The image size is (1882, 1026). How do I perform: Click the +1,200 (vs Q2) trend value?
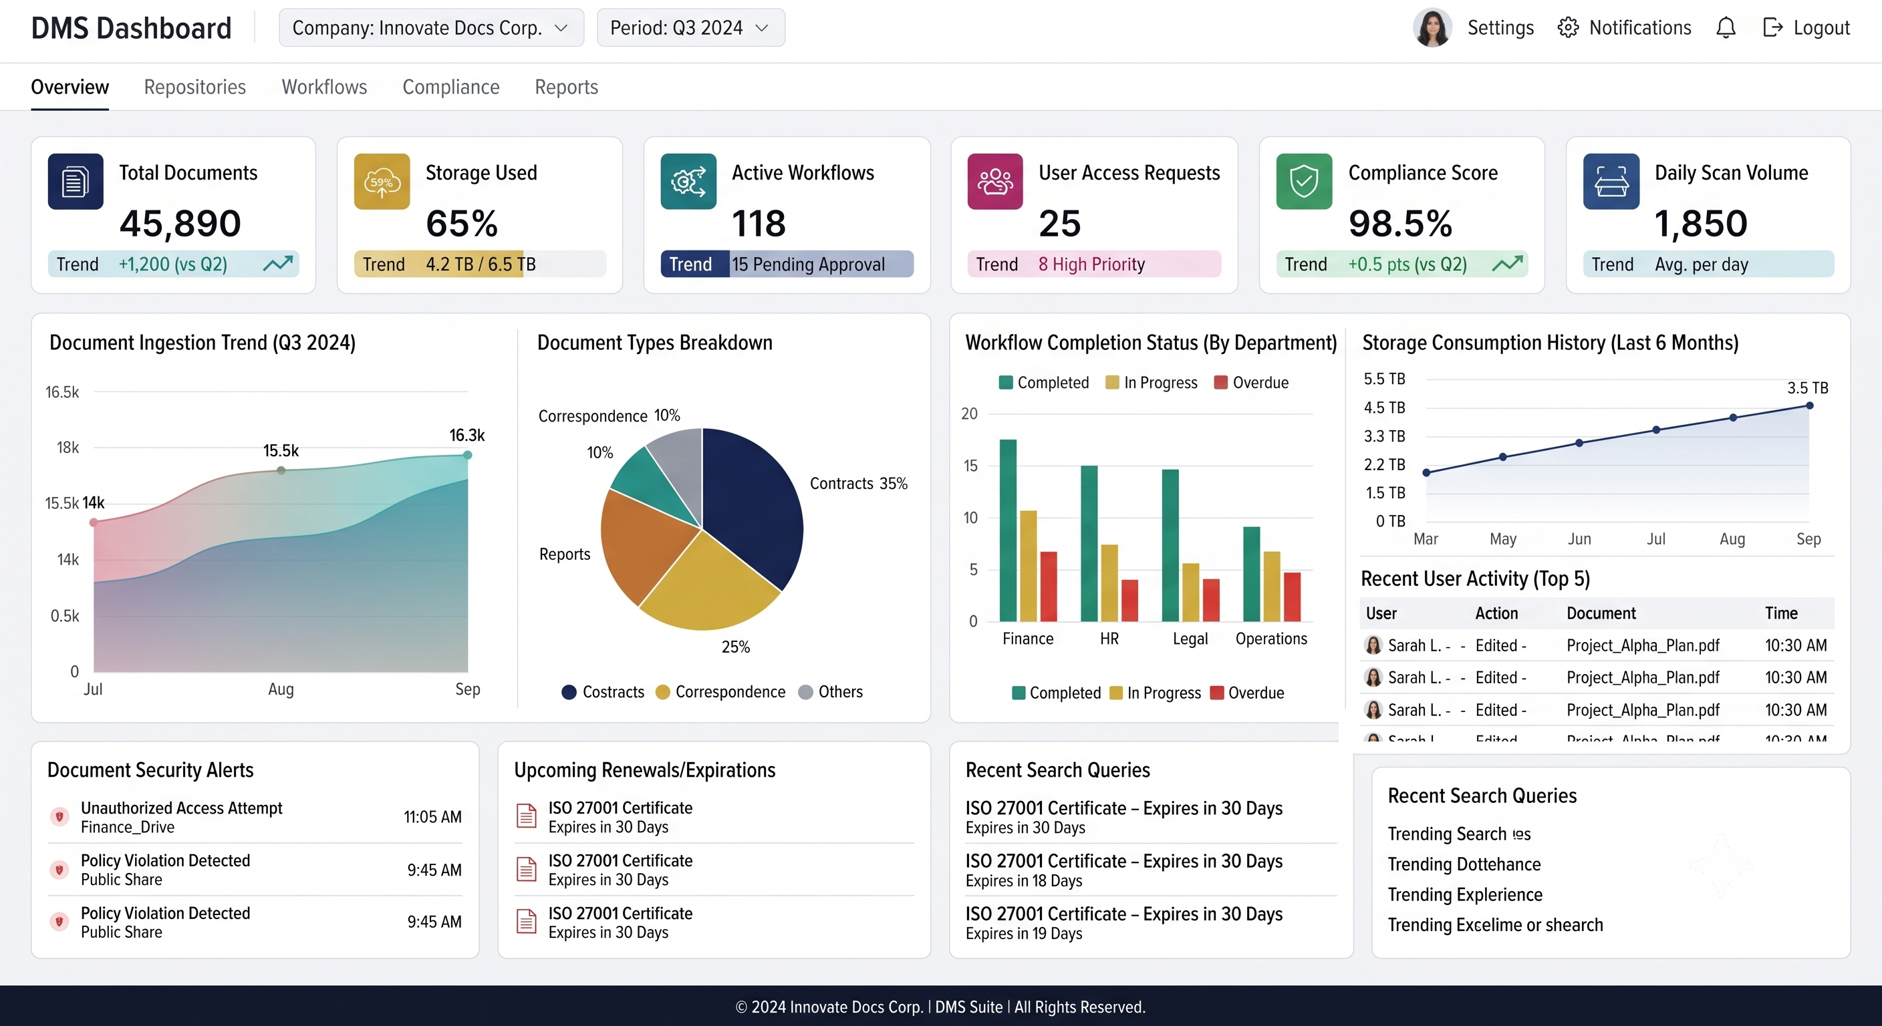point(173,264)
